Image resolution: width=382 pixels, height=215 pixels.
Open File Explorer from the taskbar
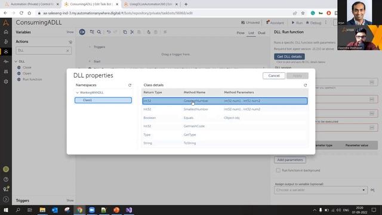click(x=42, y=210)
